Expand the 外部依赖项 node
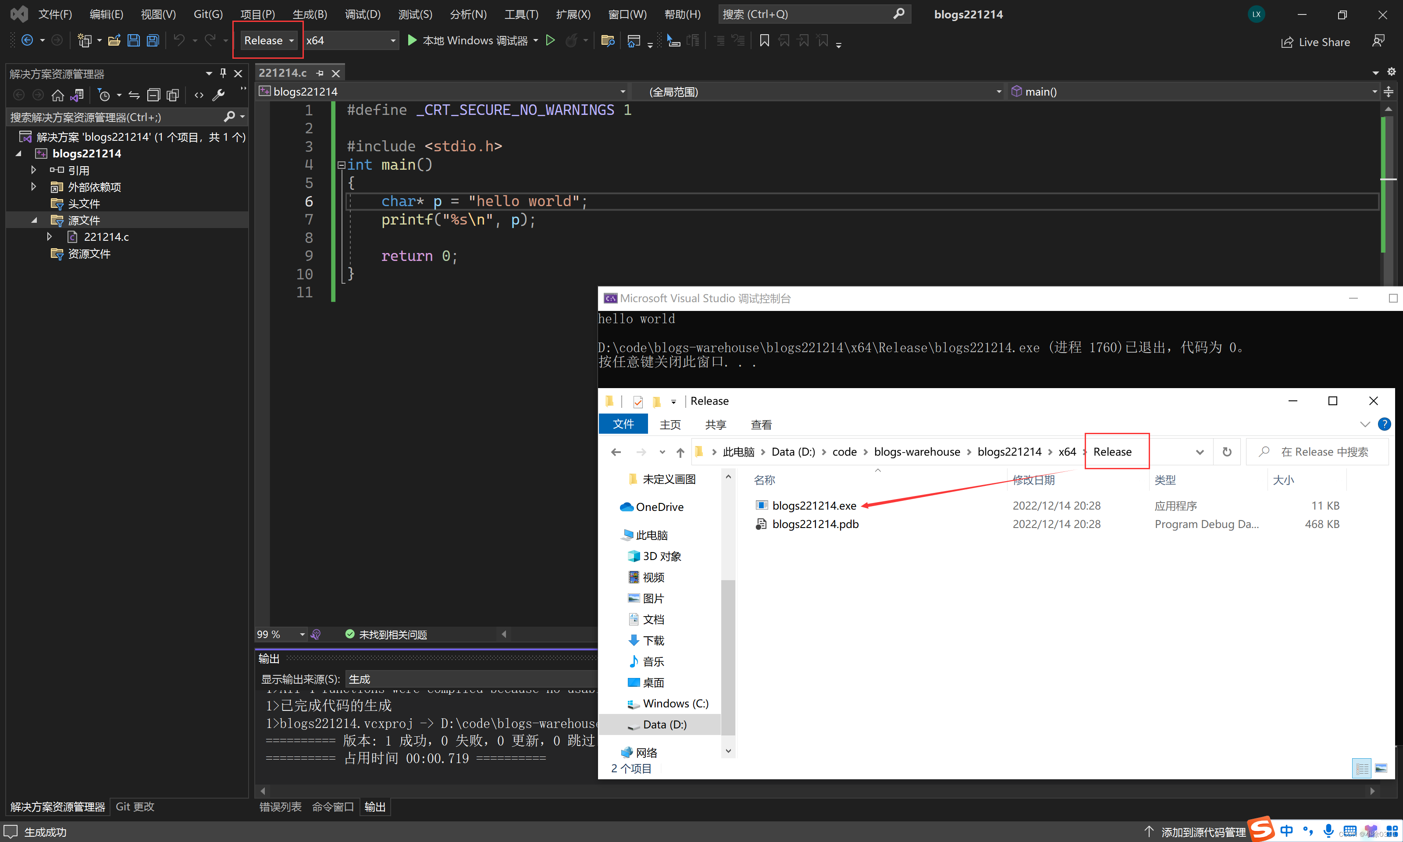1403x842 pixels. click(x=33, y=187)
